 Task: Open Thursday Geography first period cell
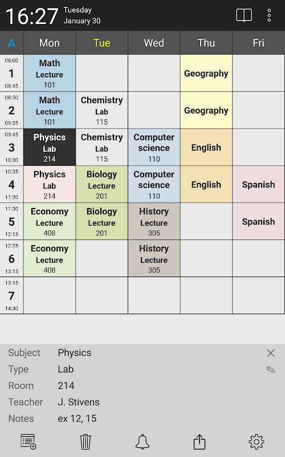[x=206, y=74]
